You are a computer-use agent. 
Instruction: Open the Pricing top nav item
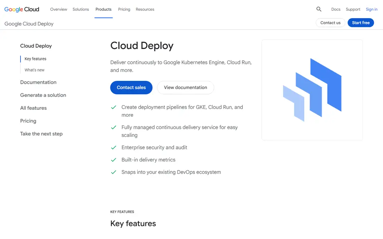coord(124,9)
